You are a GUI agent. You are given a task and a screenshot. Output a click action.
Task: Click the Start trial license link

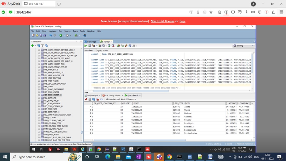(163, 21)
